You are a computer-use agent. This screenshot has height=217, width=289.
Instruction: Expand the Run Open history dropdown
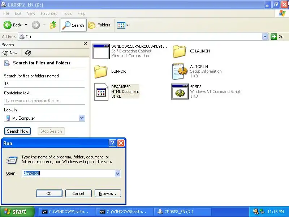(118, 173)
